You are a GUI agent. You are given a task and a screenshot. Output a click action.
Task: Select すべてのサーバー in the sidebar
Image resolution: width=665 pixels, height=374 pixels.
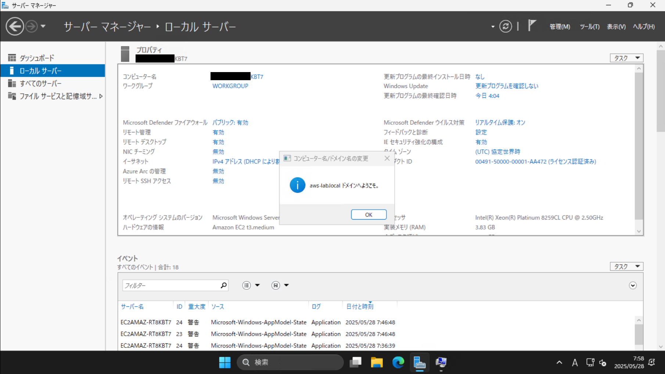[53, 83]
